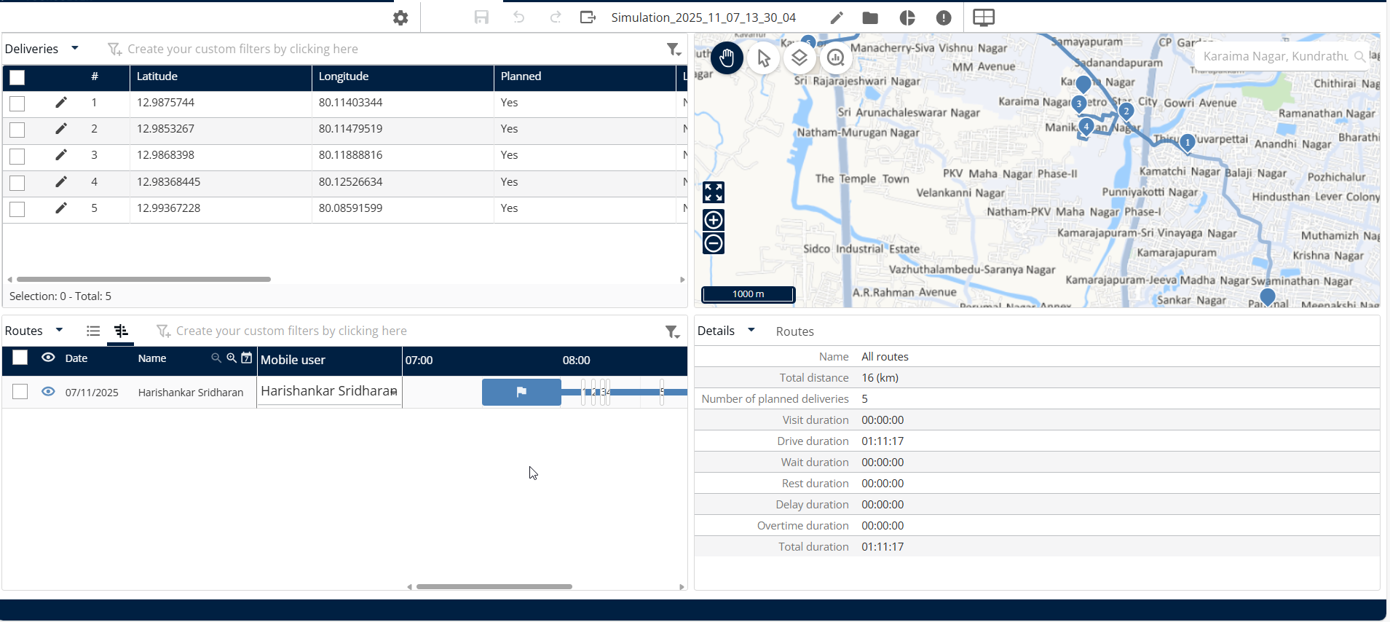Image resolution: width=1390 pixels, height=622 pixels.
Task: Click the export simulation icon
Action: point(588,17)
